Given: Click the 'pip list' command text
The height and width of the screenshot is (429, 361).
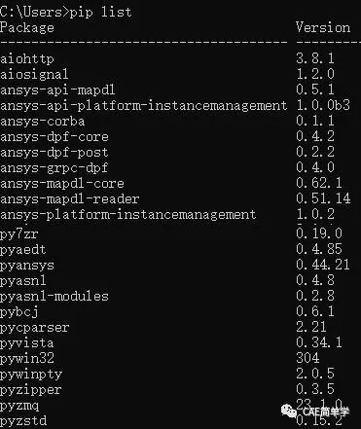Looking at the screenshot, I should 101,13.
